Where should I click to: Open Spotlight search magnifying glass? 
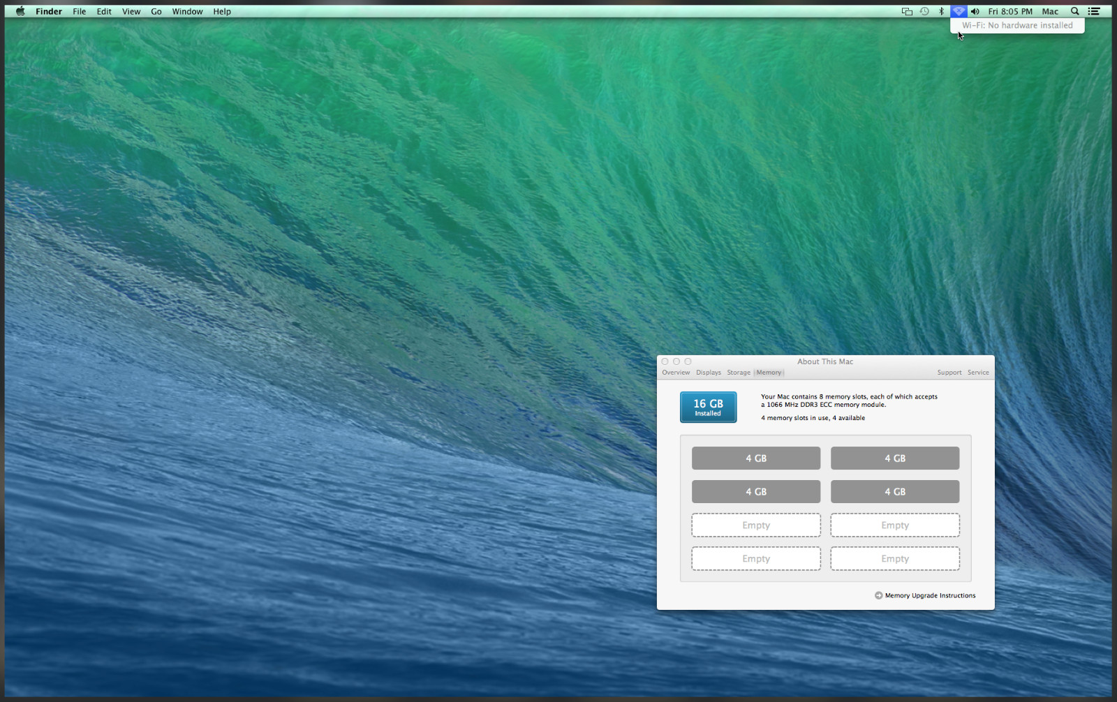[x=1075, y=11]
